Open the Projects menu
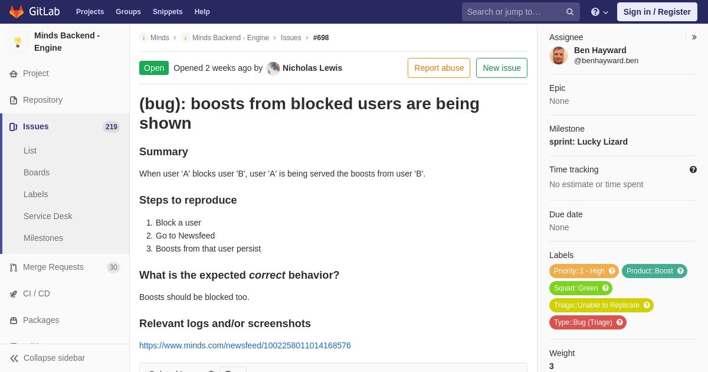This screenshot has height=372, width=708. (90, 12)
